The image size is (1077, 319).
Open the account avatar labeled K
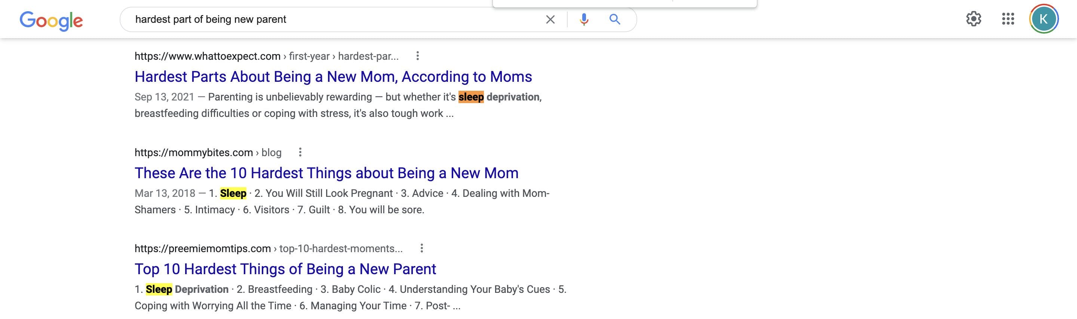coord(1044,19)
